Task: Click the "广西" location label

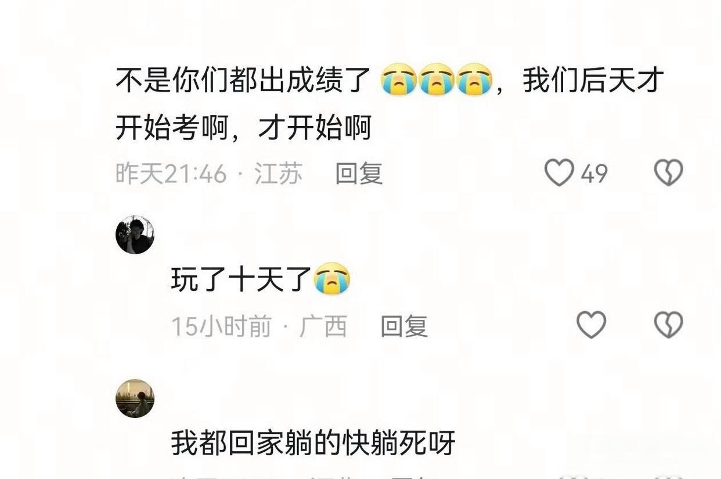Action: (x=323, y=326)
